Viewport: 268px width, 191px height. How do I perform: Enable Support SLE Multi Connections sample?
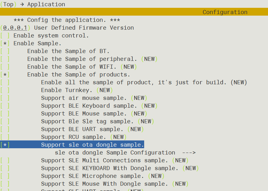[5, 160]
